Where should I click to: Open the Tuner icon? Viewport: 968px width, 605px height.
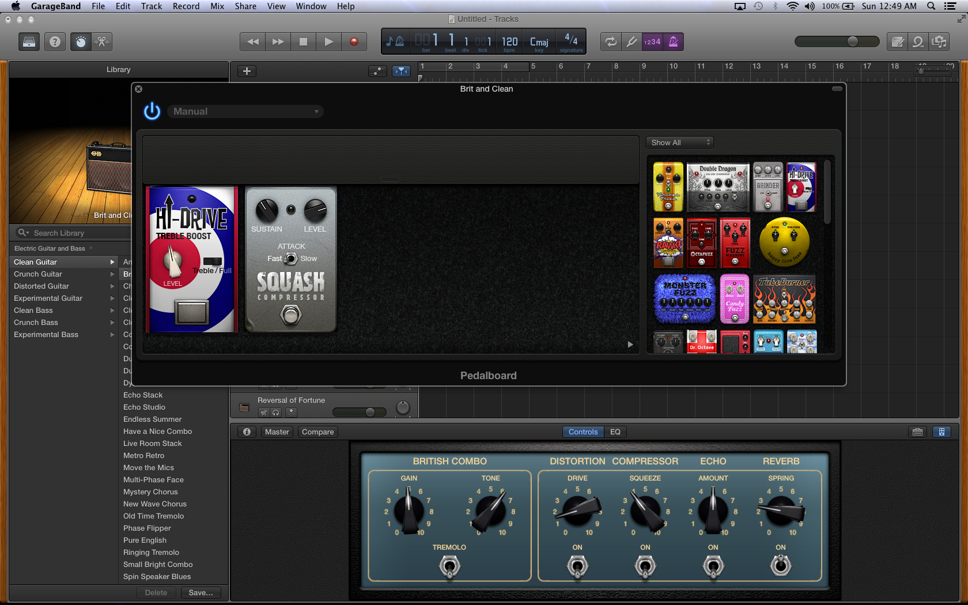pos(632,41)
